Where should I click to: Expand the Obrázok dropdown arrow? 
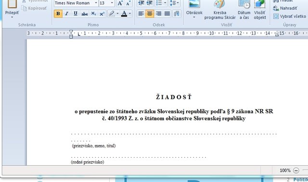pos(194,17)
